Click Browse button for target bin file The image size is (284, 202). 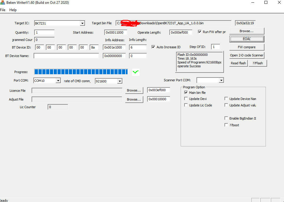coord(247,31)
